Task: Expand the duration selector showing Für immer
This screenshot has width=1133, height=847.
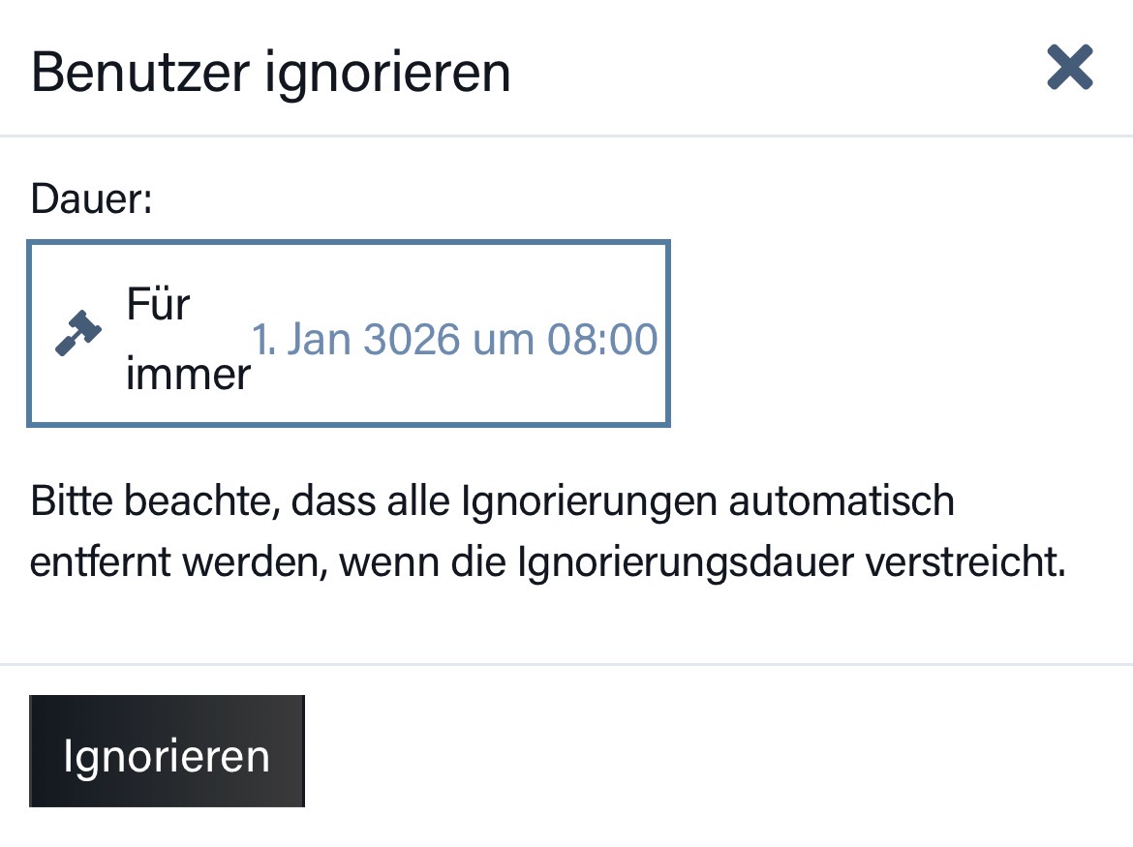Action: point(349,333)
